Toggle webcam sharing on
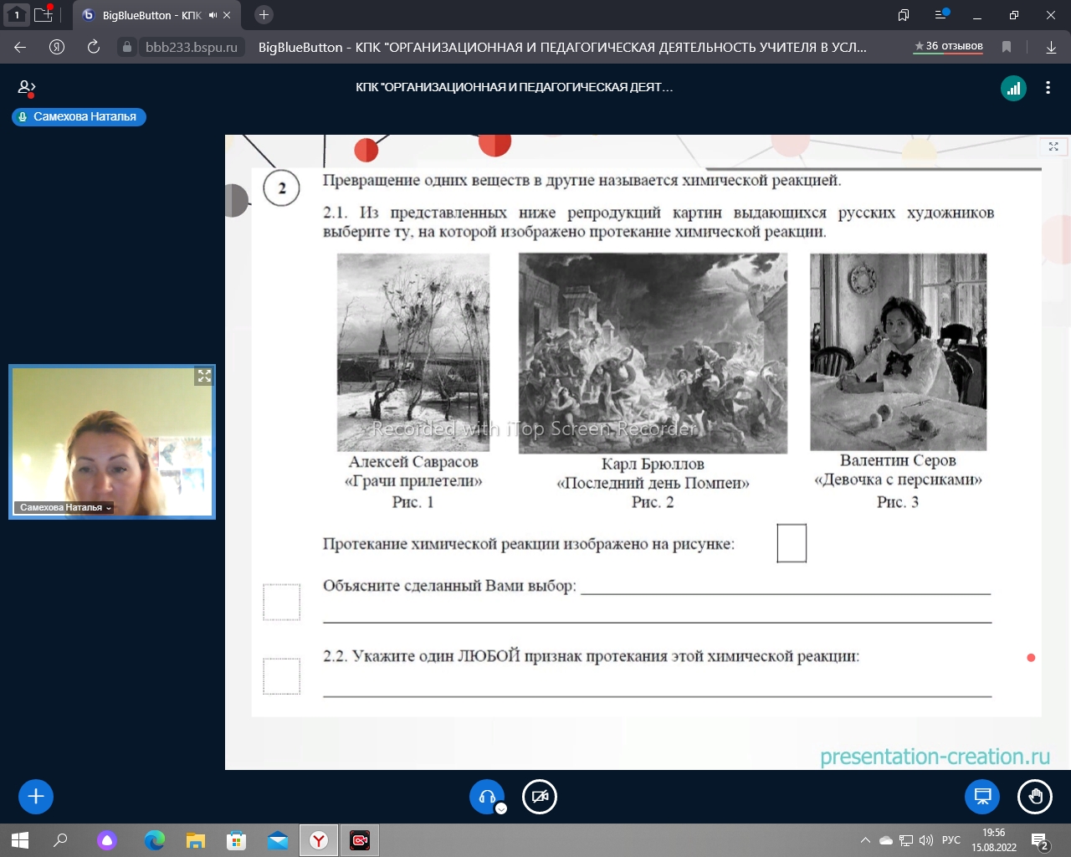This screenshot has width=1071, height=857. [x=540, y=797]
